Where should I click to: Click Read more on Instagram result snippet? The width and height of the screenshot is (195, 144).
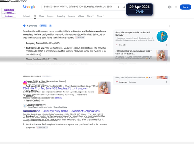click(x=82, y=95)
